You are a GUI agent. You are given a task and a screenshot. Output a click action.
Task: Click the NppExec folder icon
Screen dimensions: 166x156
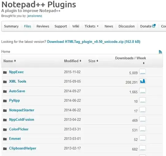click(5, 72)
